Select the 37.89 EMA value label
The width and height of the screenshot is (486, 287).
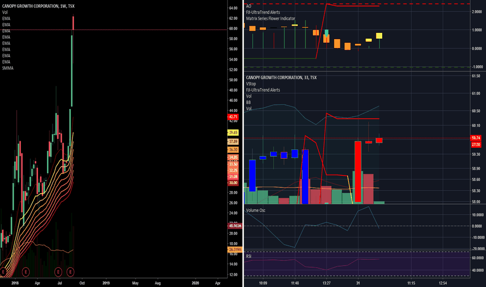233,141
